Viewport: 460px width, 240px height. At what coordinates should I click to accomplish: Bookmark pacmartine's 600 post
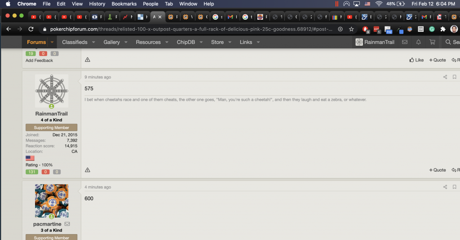pyautogui.click(x=454, y=187)
